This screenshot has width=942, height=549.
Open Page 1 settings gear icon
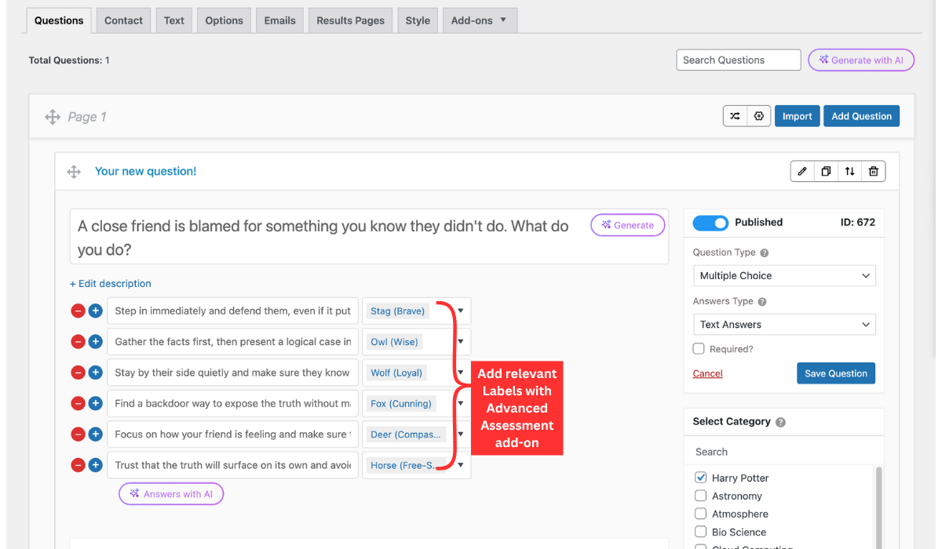(x=758, y=116)
